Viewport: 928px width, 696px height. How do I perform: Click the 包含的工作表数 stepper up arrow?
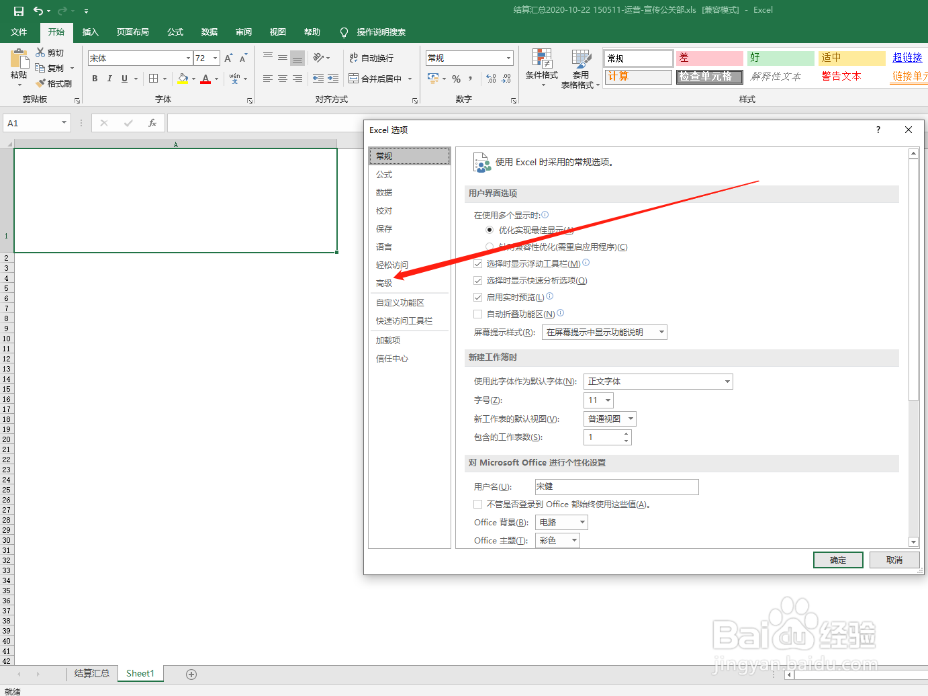click(626, 434)
